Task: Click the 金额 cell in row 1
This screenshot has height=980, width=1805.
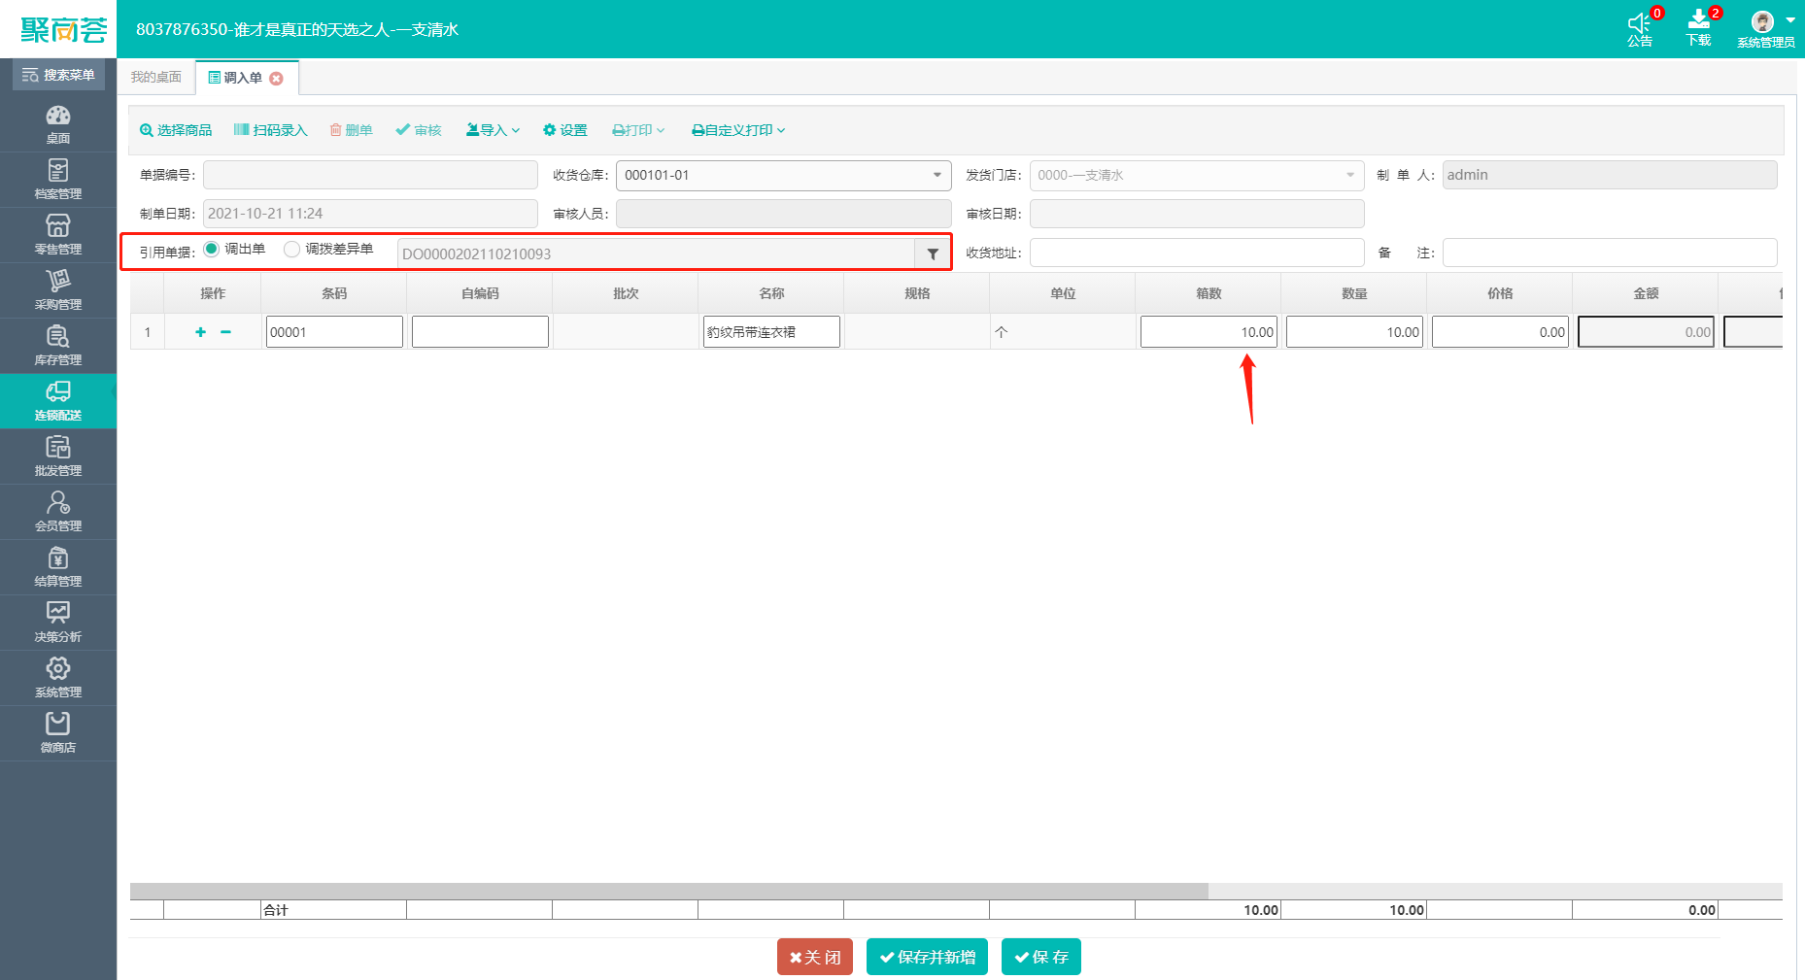Action: (x=1646, y=332)
